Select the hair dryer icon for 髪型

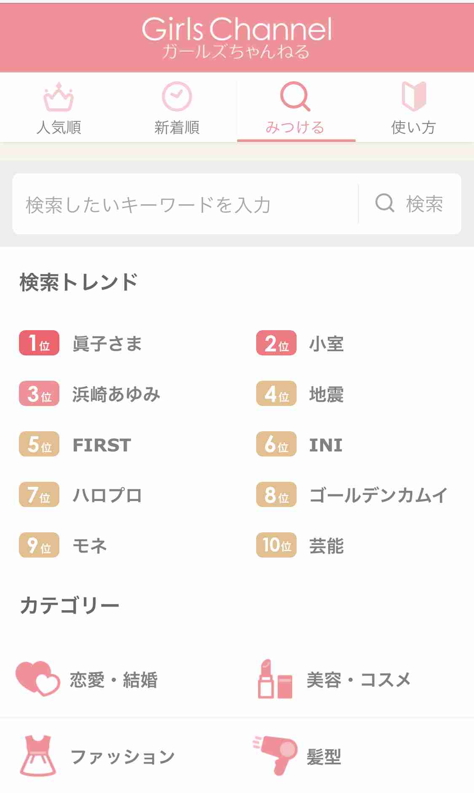[x=275, y=756]
